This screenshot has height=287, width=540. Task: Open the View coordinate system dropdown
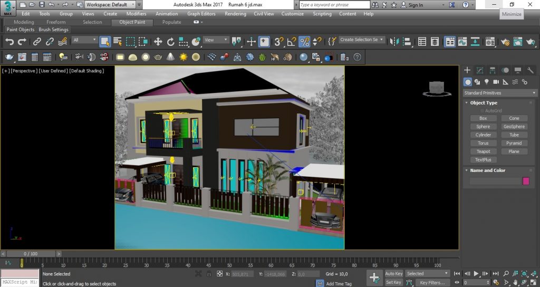(216, 40)
